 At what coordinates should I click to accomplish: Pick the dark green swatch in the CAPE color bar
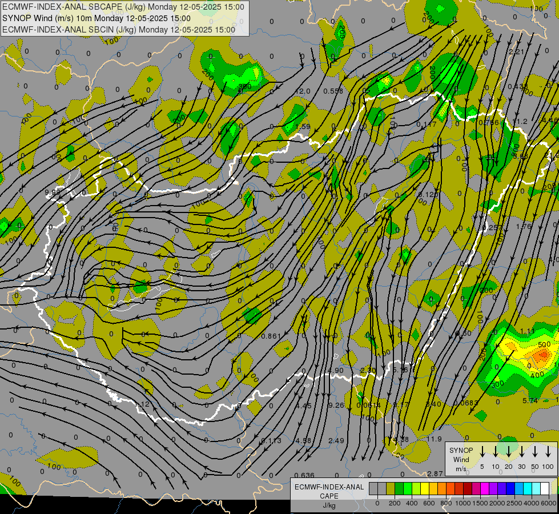coord(399,489)
